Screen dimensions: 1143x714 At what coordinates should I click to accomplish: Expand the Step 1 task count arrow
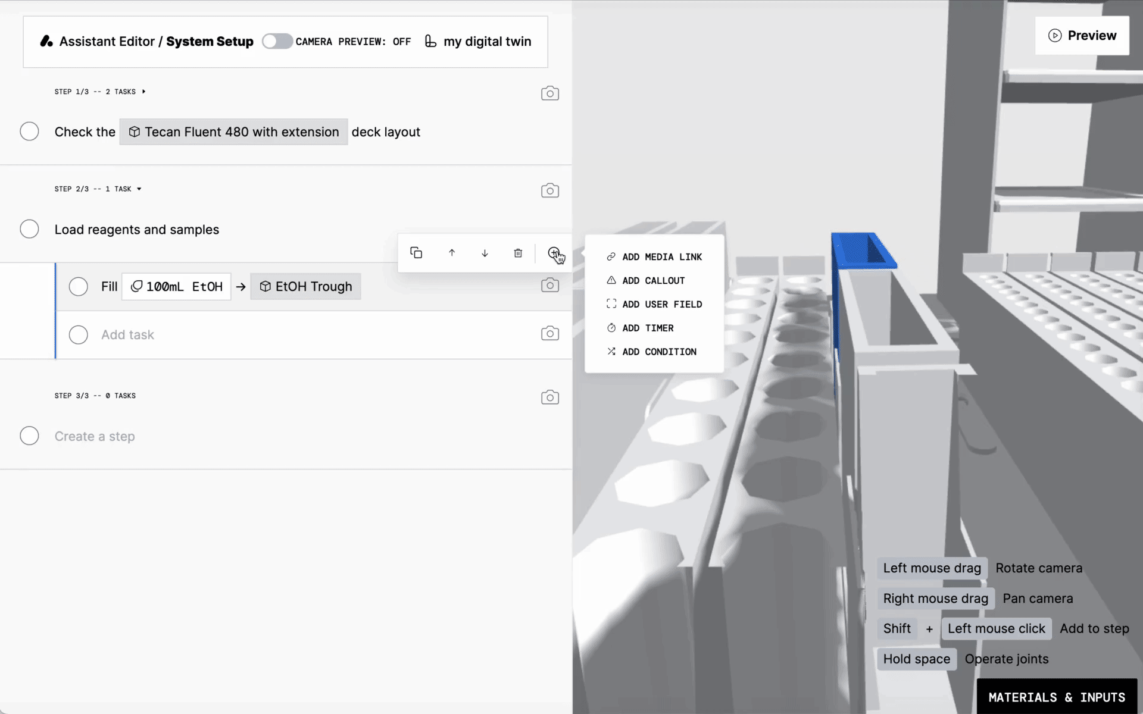tap(143, 91)
